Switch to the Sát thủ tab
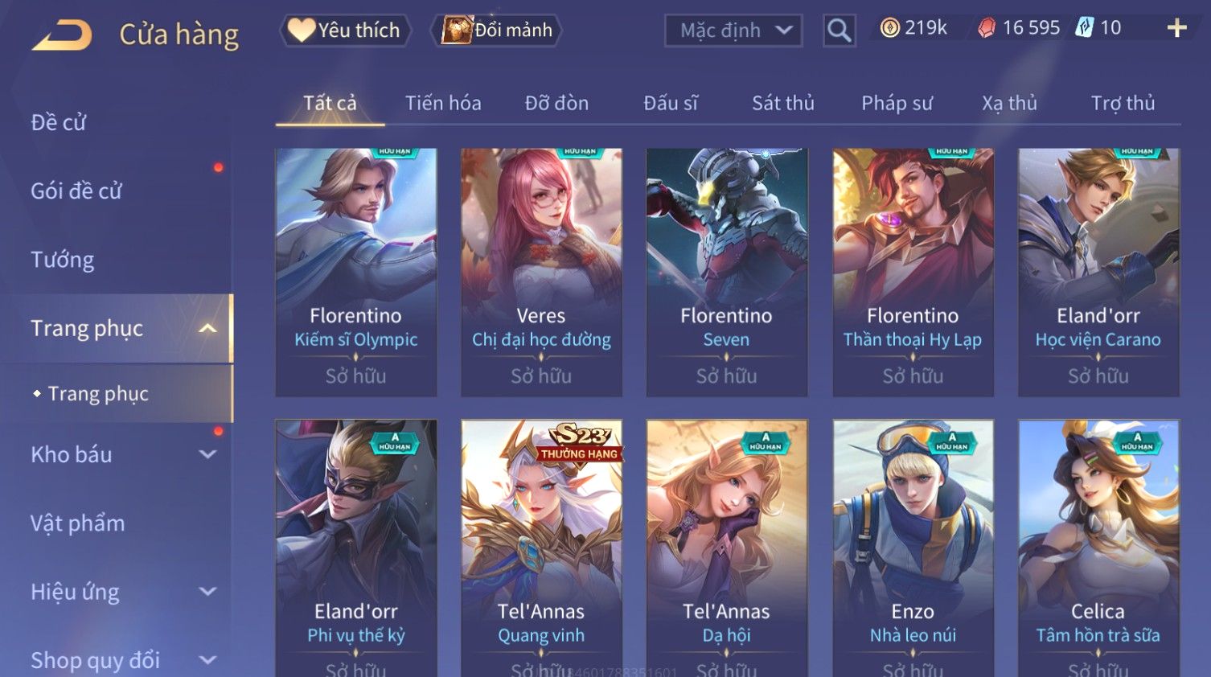 pos(783,103)
